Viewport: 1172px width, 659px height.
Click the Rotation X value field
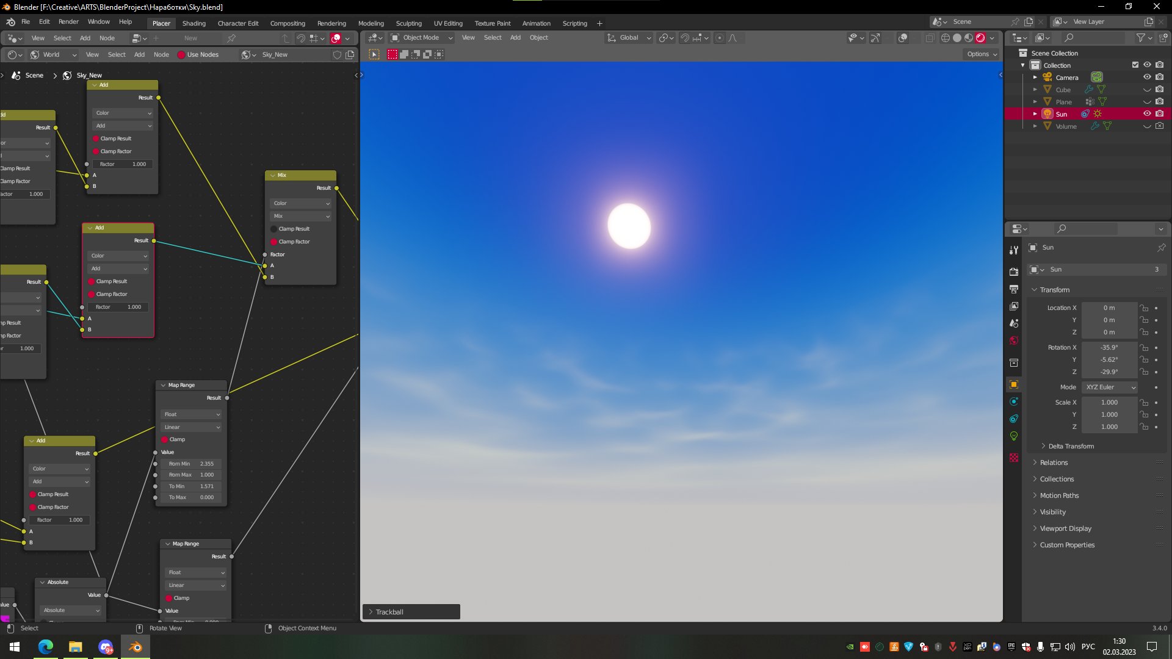(1109, 348)
